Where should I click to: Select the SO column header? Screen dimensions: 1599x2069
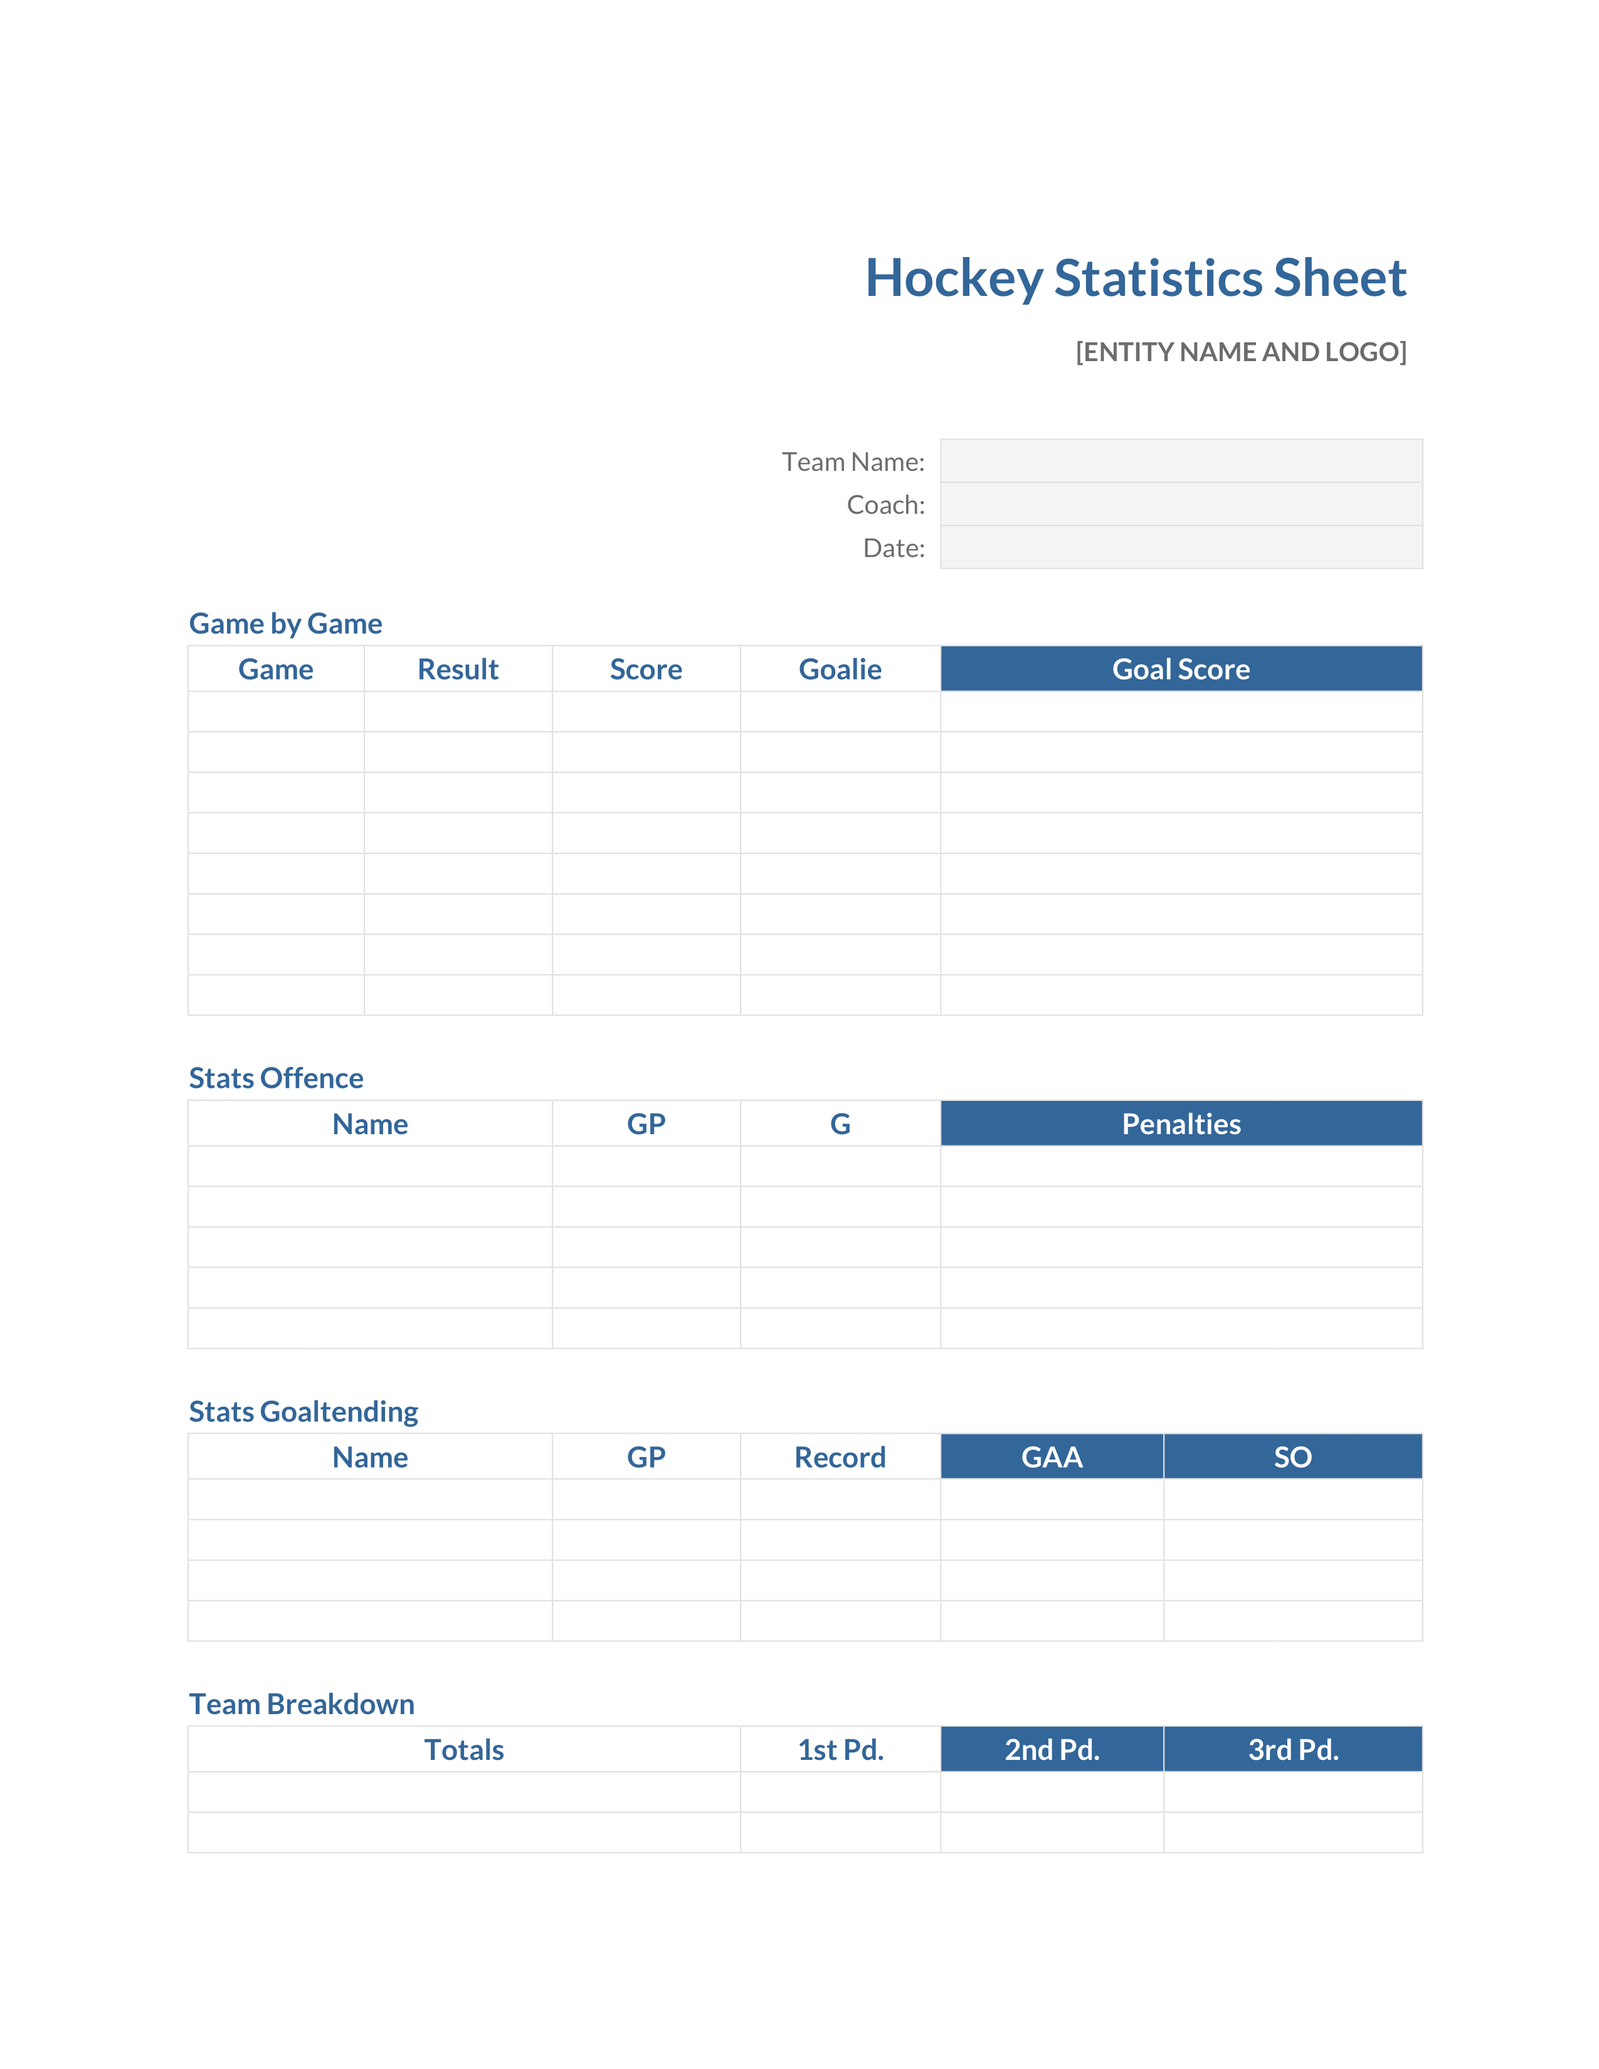pyautogui.click(x=1292, y=1456)
